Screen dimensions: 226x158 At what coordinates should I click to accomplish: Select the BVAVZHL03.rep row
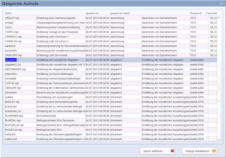point(111,125)
